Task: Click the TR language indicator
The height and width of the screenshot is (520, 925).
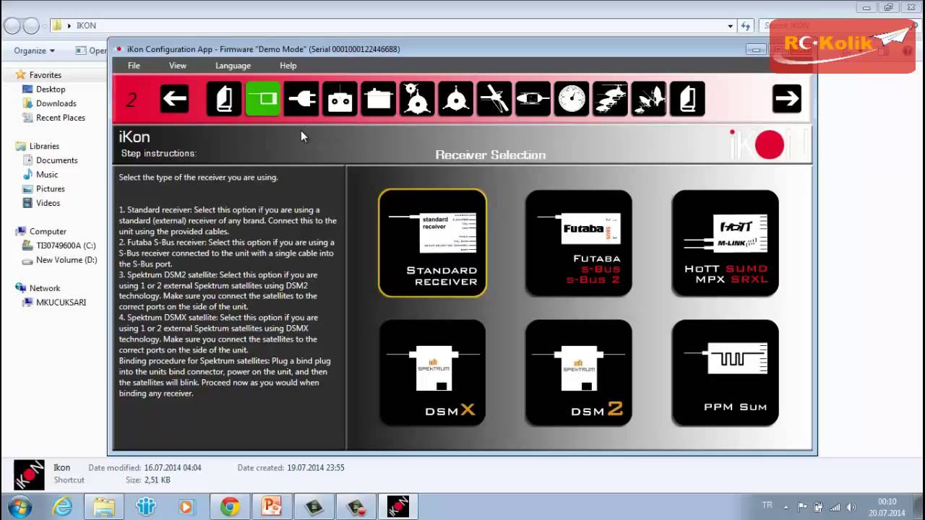Action: coord(767,506)
